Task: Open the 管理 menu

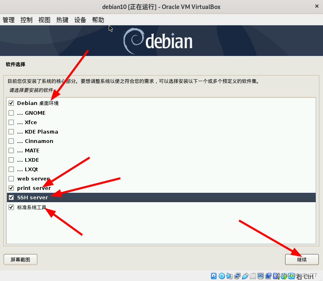Action: [x=9, y=20]
